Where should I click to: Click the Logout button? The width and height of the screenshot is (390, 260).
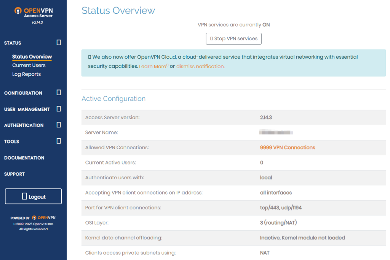click(33, 196)
